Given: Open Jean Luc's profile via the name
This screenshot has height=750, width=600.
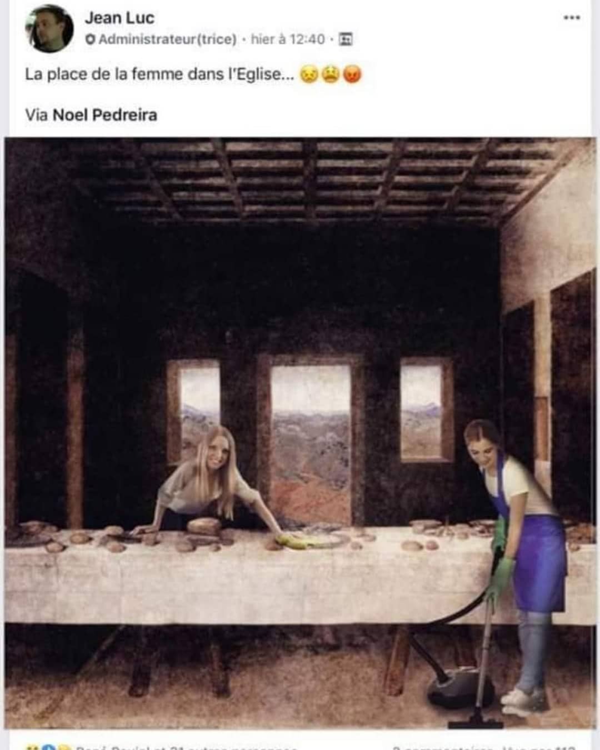Looking at the screenshot, I should 119,18.
